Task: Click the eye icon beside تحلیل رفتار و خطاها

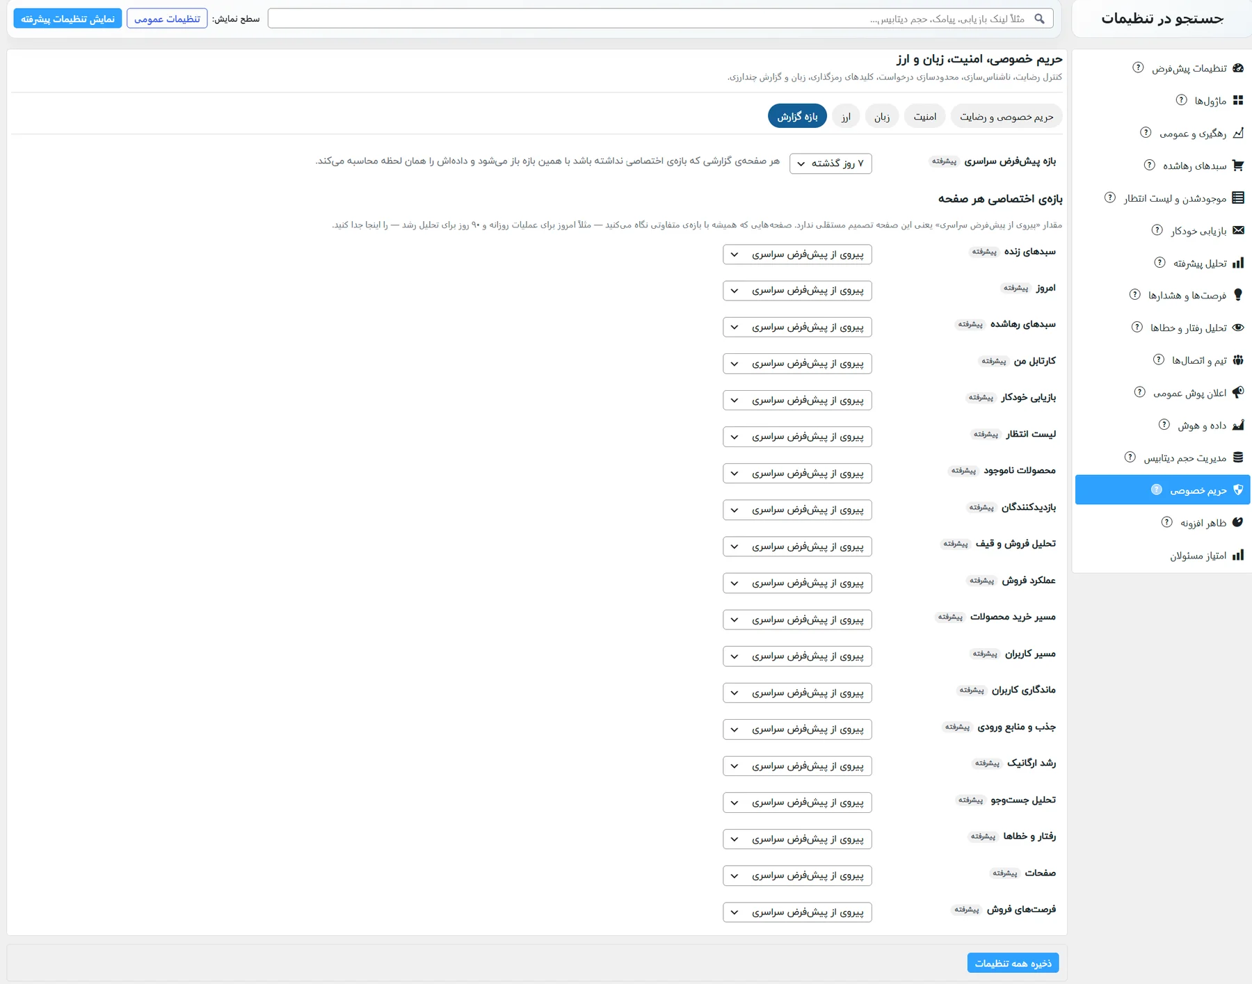Action: (1238, 328)
